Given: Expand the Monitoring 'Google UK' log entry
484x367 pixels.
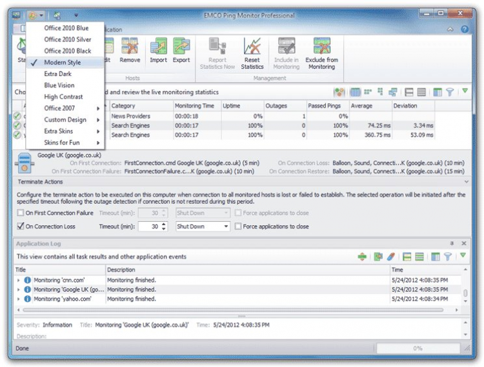Looking at the screenshot, I should (x=19, y=290).
